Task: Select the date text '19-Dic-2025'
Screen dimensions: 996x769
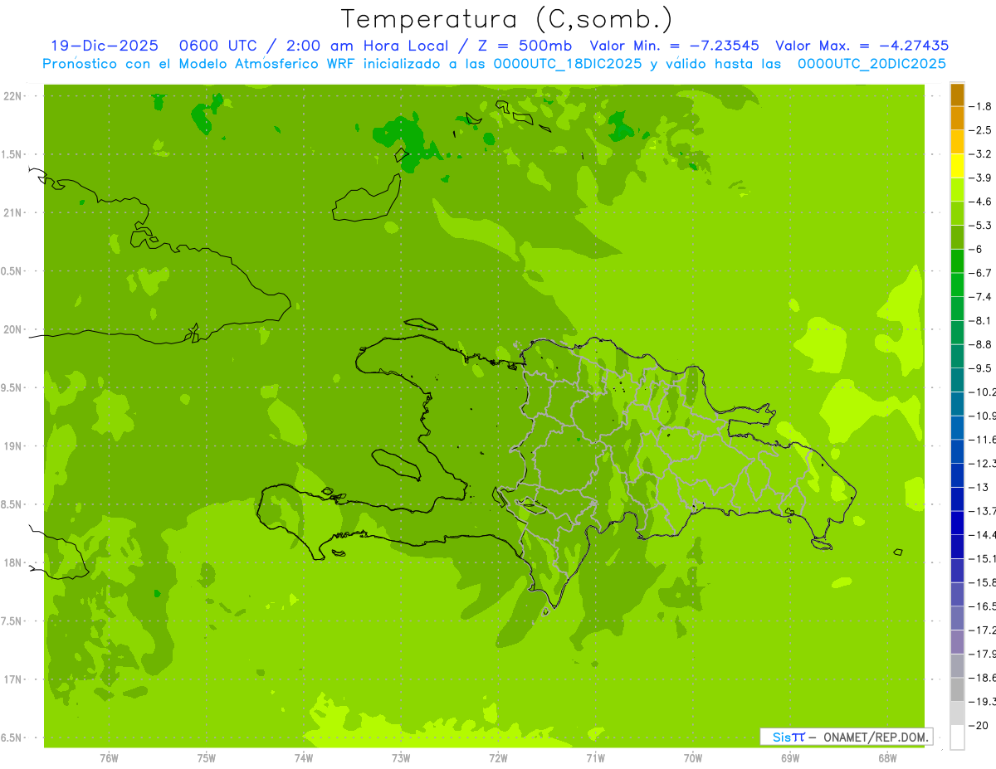Action: pyautogui.click(x=105, y=46)
